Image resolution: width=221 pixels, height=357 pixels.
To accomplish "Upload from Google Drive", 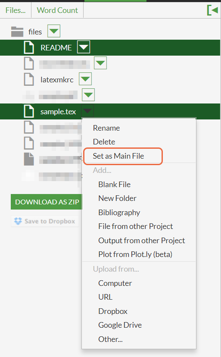I will 120,325.
